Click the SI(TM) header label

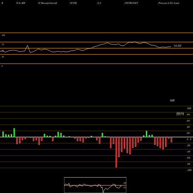pyautogui.click(x=73, y=3)
